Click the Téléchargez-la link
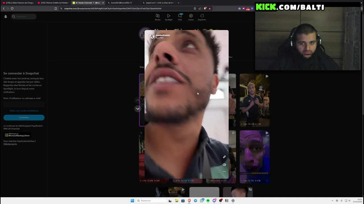This screenshot has width=364, height=204. click(10, 144)
